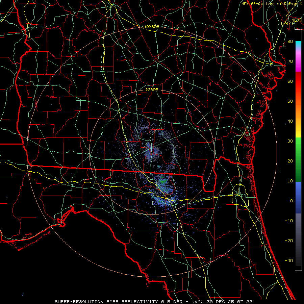The image size is (304, 304).
Task: Click the -20 dBZ scale label
Action: [x=289, y=241]
